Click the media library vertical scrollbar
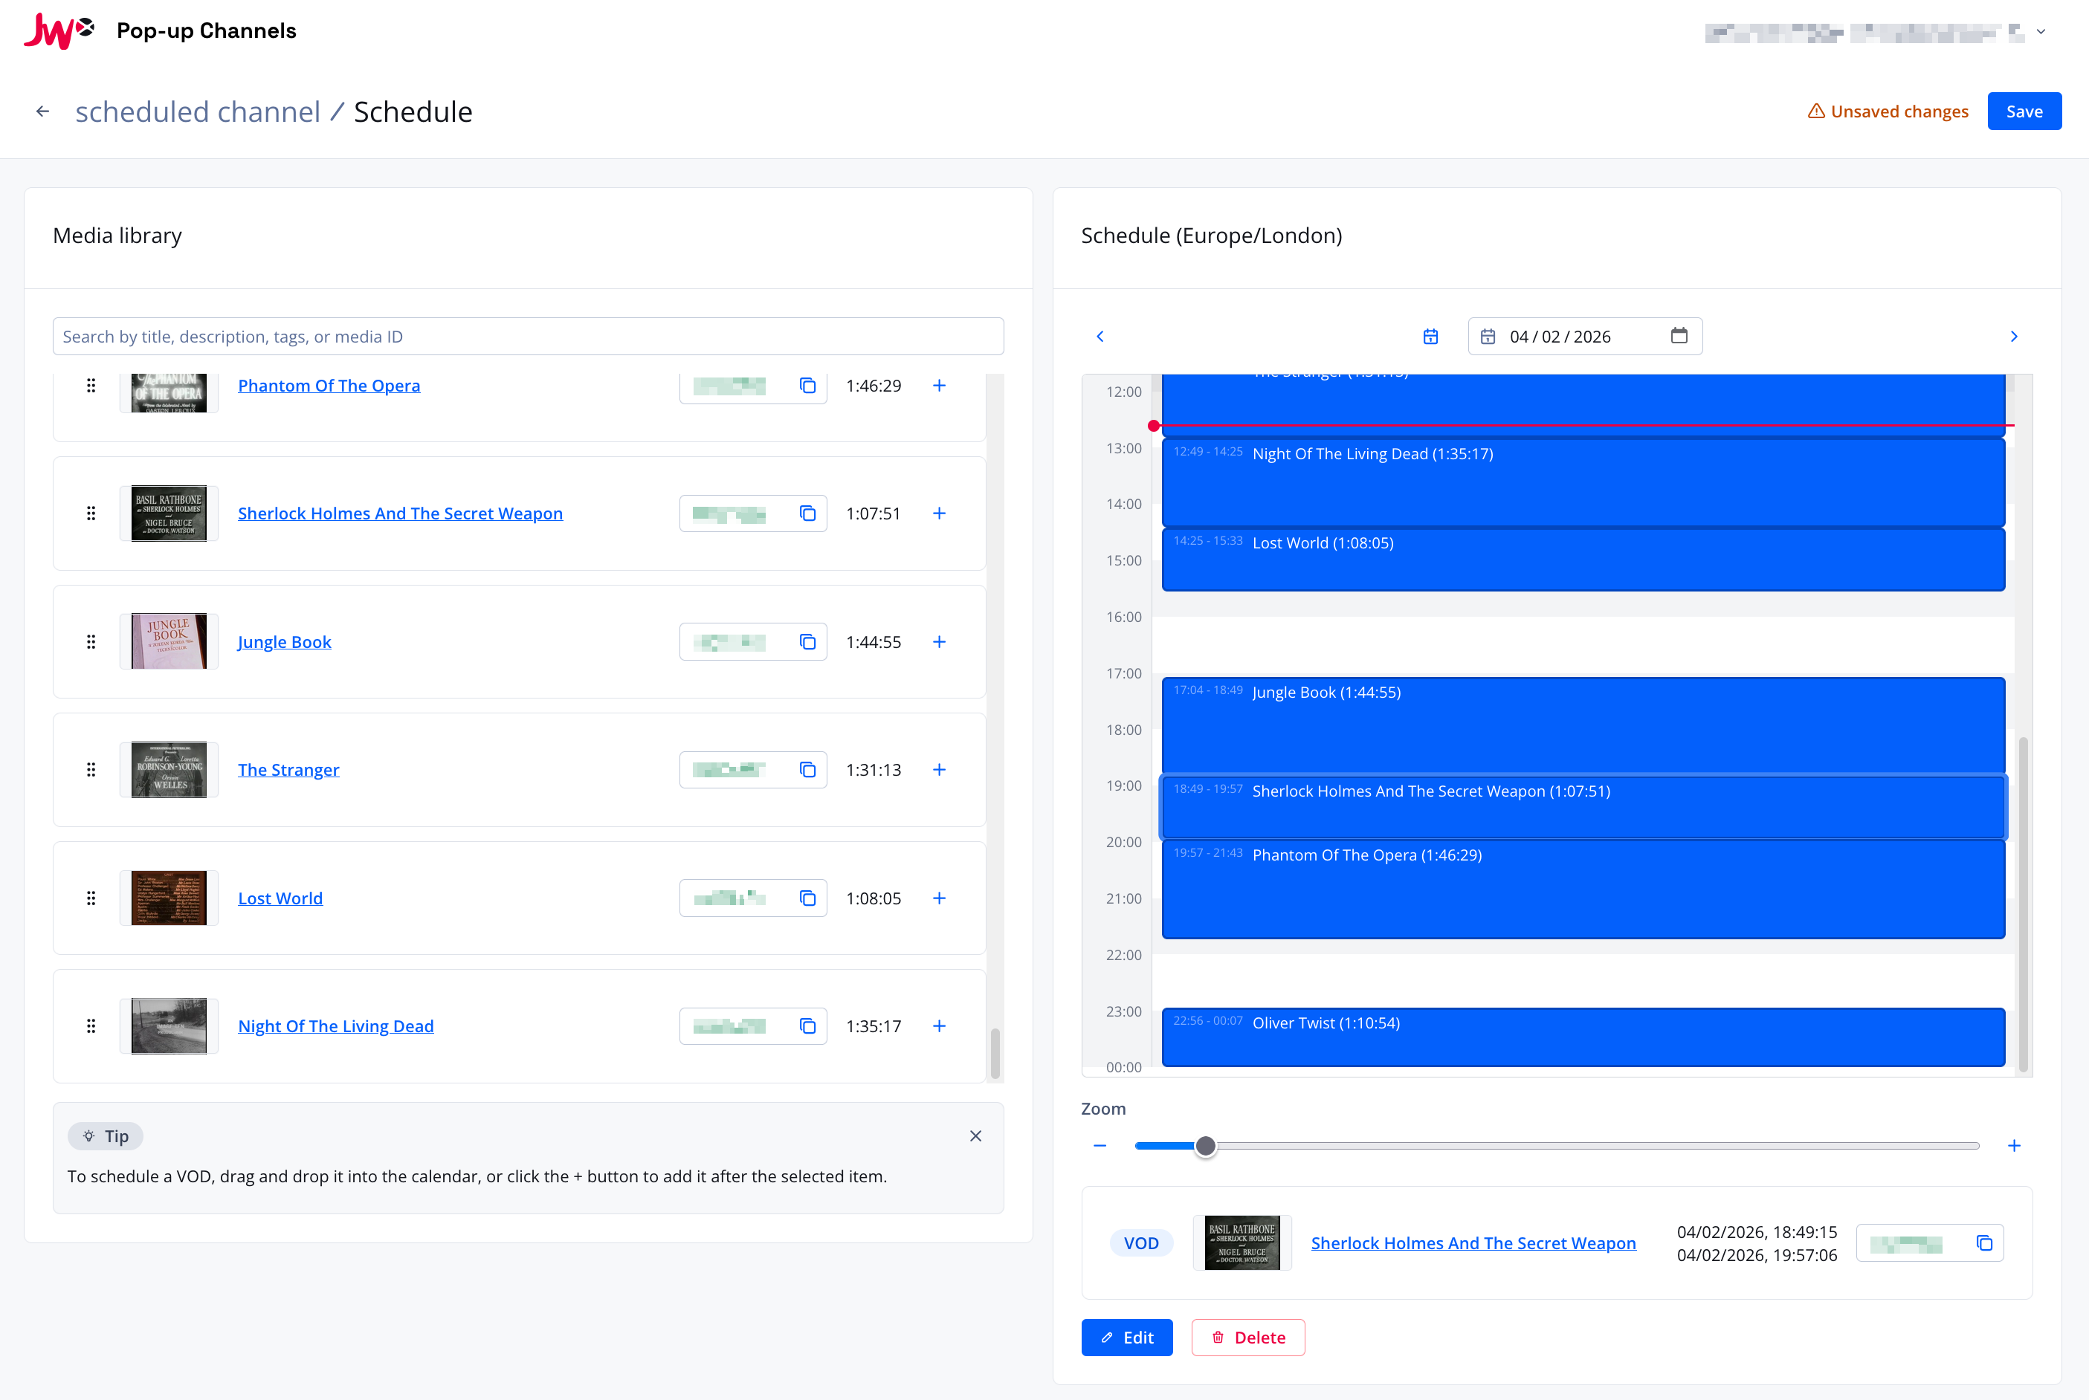The width and height of the screenshot is (2089, 1400). (x=995, y=1054)
